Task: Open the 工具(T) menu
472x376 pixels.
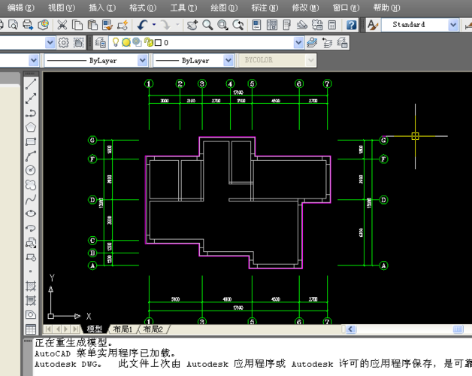Action: coord(183,8)
